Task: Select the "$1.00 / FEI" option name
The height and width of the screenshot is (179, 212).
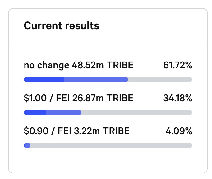Action: tap(46, 98)
